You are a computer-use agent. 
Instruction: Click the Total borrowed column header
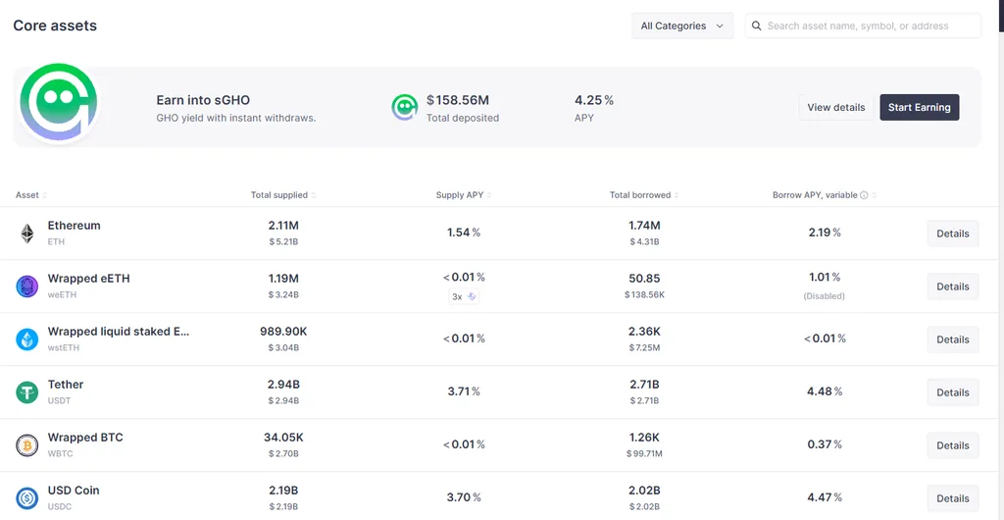coord(639,195)
